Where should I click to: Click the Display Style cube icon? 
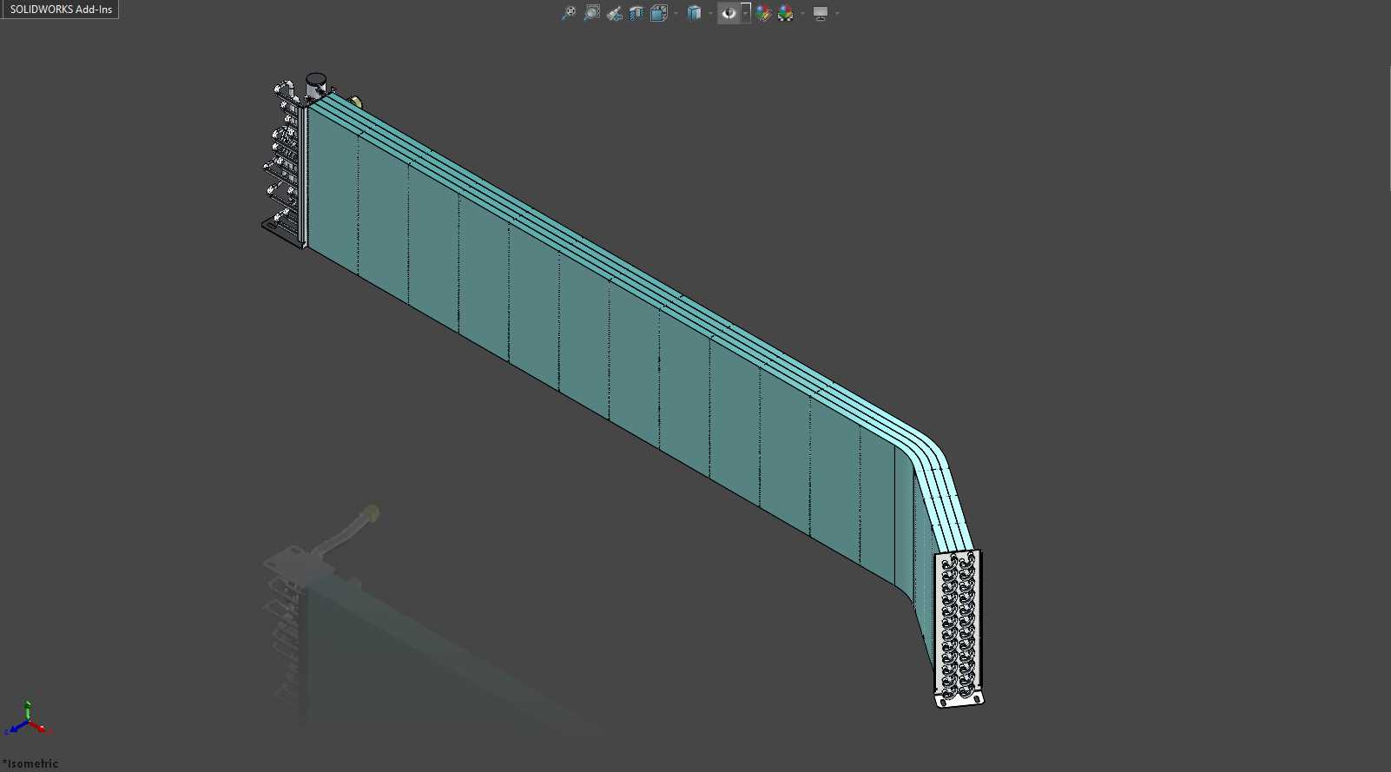coord(694,13)
